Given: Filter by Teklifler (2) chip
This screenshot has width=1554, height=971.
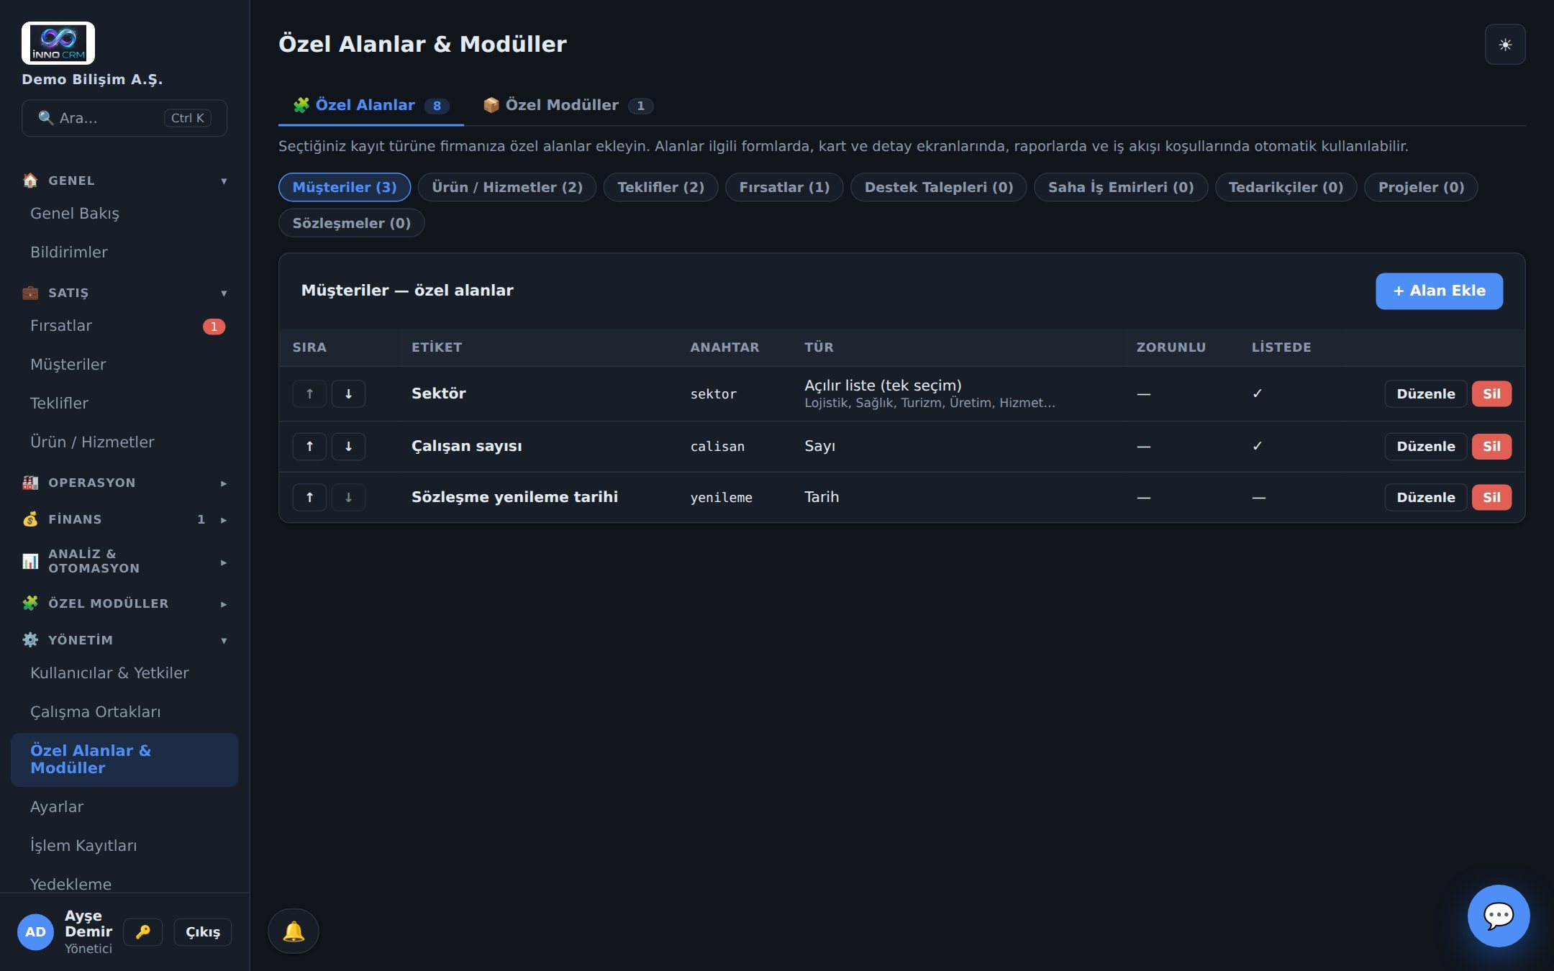Looking at the screenshot, I should click(660, 187).
